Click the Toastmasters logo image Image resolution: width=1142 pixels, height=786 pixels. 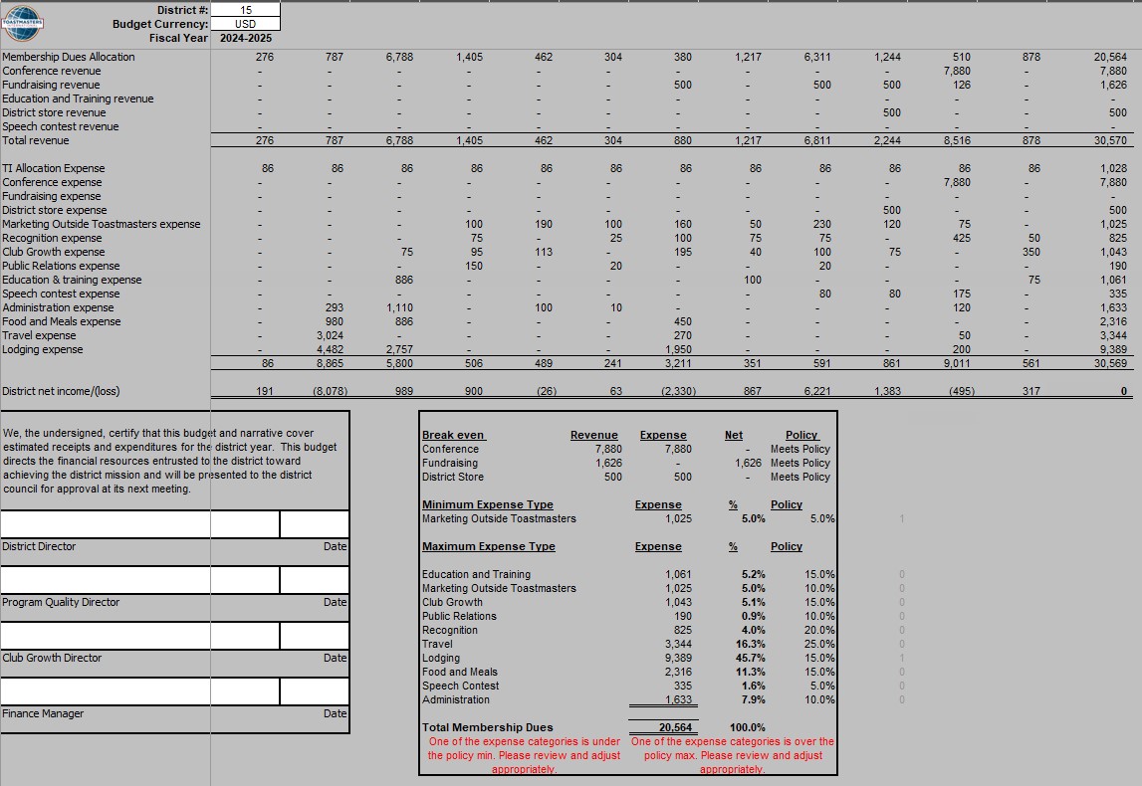tap(22, 23)
